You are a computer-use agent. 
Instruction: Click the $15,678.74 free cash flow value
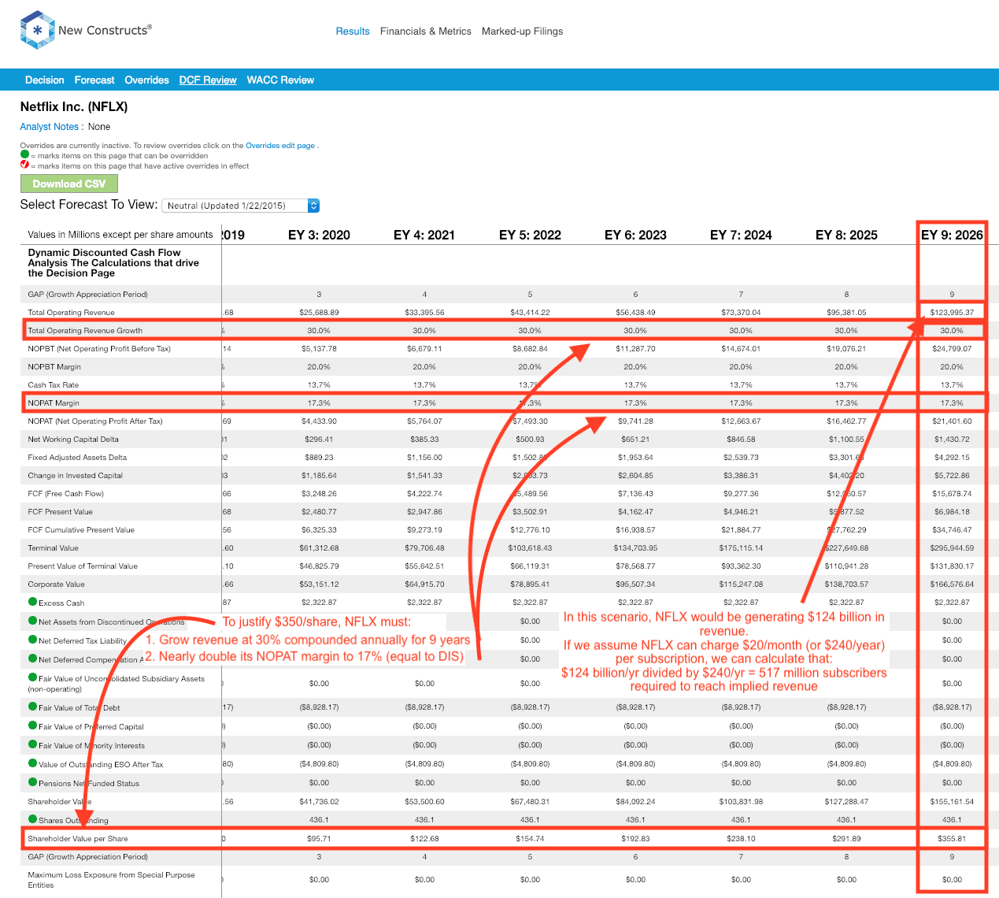[953, 494]
